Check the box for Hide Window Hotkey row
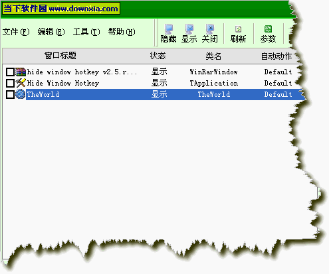Screen dimensions: 329x274 (x=10, y=83)
